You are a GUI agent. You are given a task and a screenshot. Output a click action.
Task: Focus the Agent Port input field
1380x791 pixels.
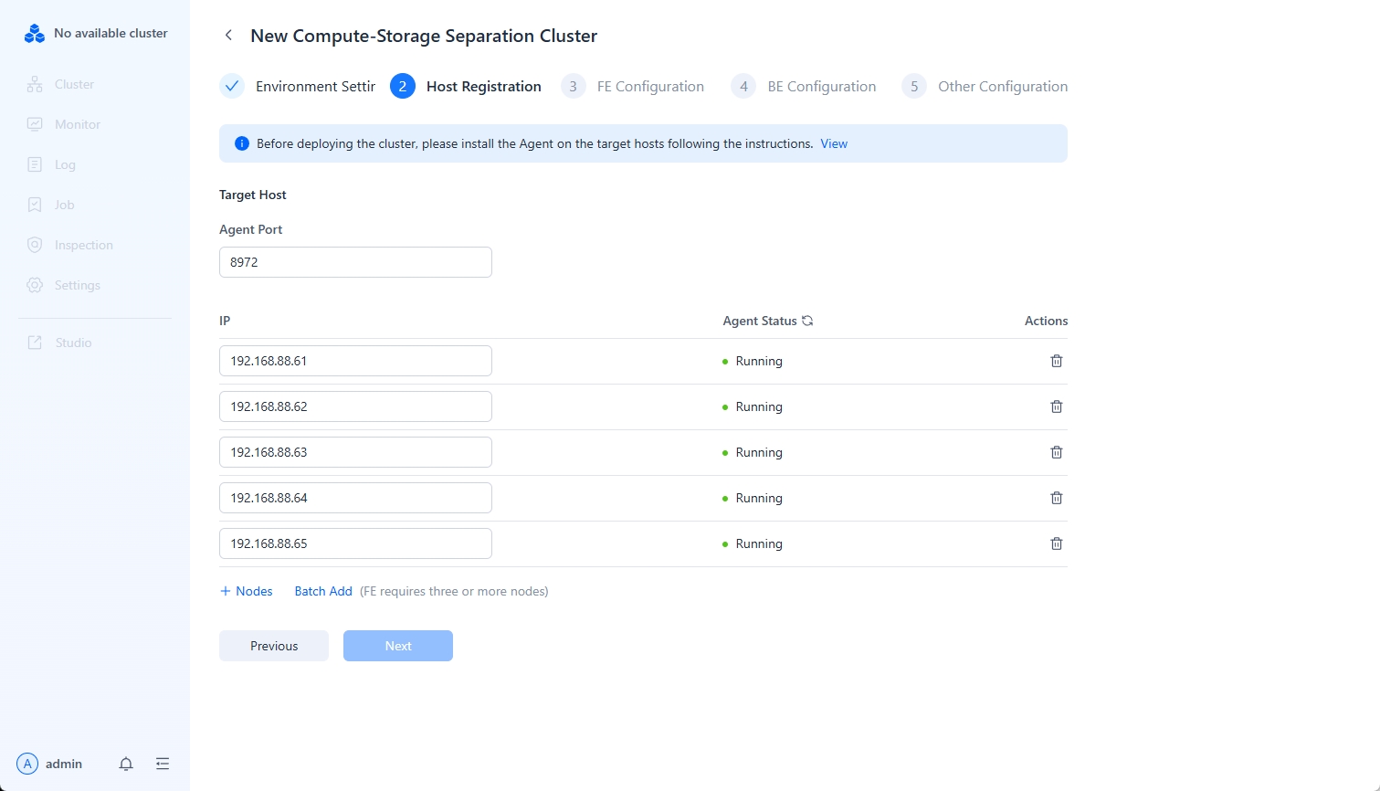click(x=355, y=262)
